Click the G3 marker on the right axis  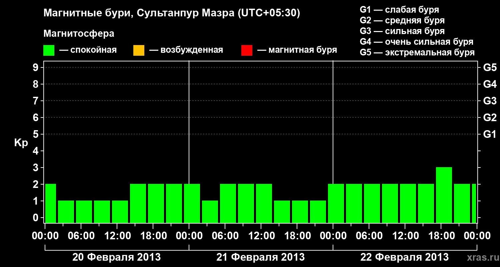click(490, 101)
